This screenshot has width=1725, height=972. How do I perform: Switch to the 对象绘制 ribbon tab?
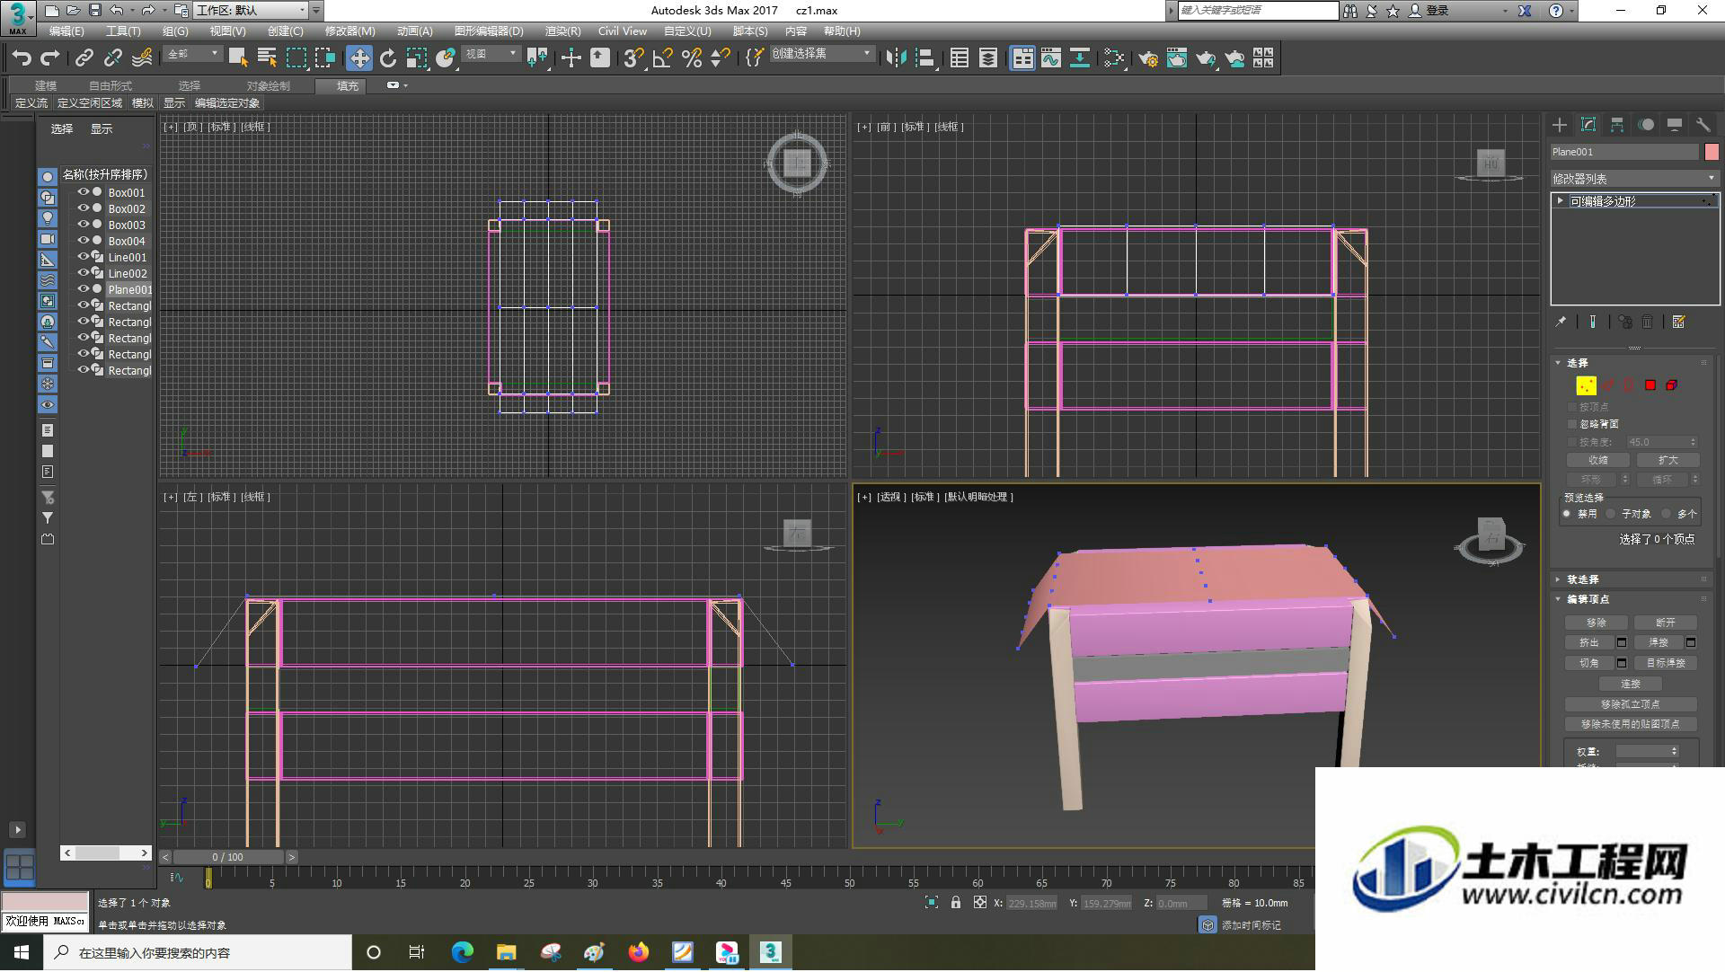269,86
